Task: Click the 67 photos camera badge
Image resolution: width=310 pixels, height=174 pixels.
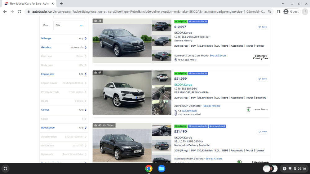Action: [x=97, y=73]
